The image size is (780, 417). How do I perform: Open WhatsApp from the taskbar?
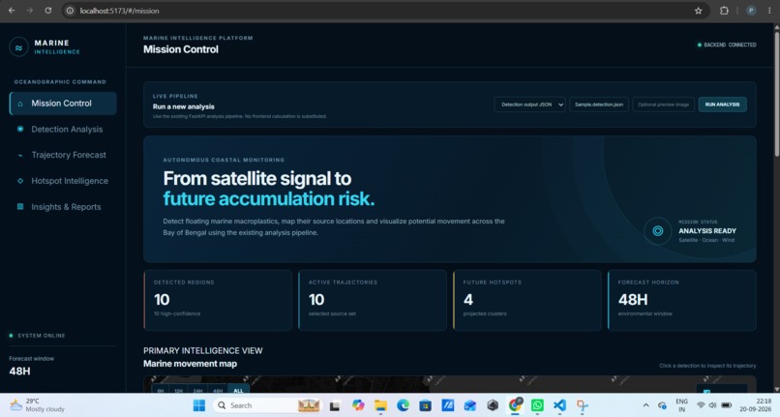coord(537,405)
